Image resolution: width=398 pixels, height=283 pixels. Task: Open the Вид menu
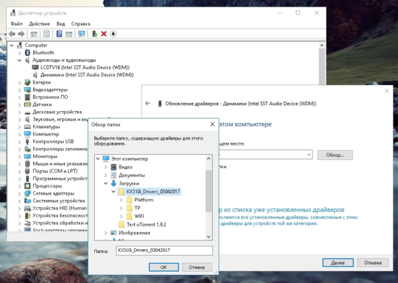(x=60, y=23)
